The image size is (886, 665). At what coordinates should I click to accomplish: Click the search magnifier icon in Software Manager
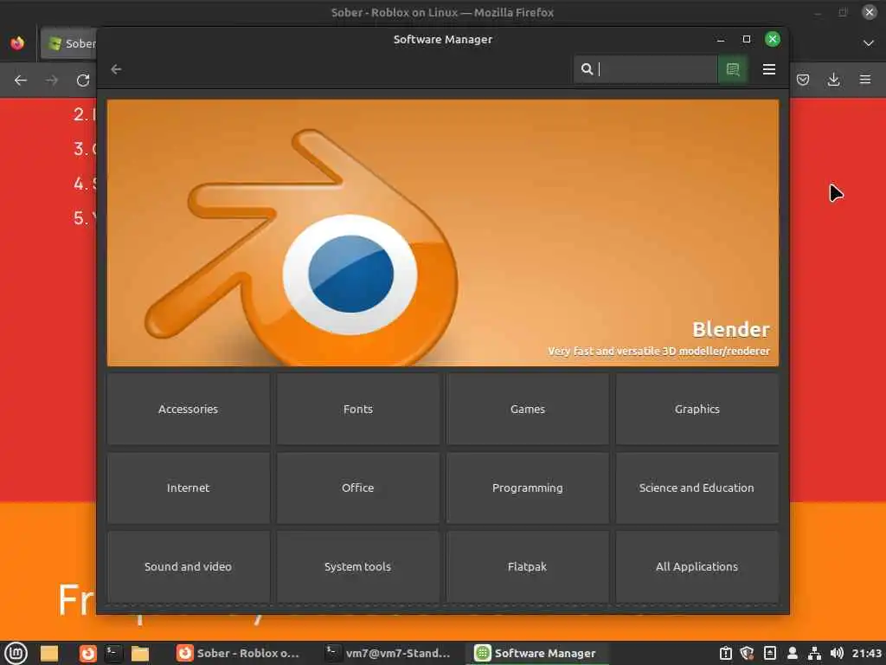point(587,69)
